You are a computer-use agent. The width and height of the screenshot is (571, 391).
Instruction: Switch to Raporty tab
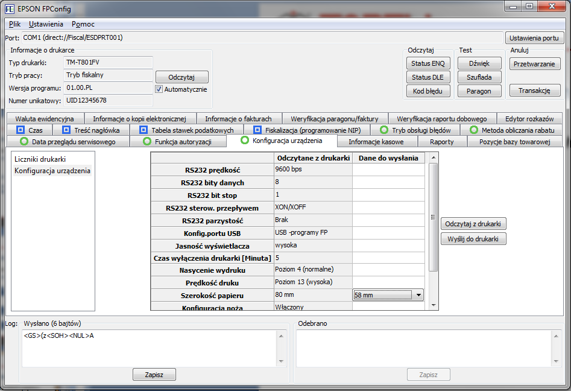[441, 142]
